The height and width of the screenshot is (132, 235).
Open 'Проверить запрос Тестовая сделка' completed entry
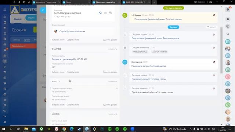149,66
